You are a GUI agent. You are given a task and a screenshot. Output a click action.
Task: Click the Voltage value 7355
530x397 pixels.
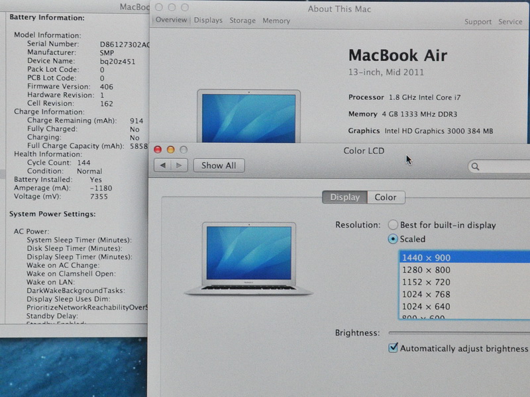99,197
